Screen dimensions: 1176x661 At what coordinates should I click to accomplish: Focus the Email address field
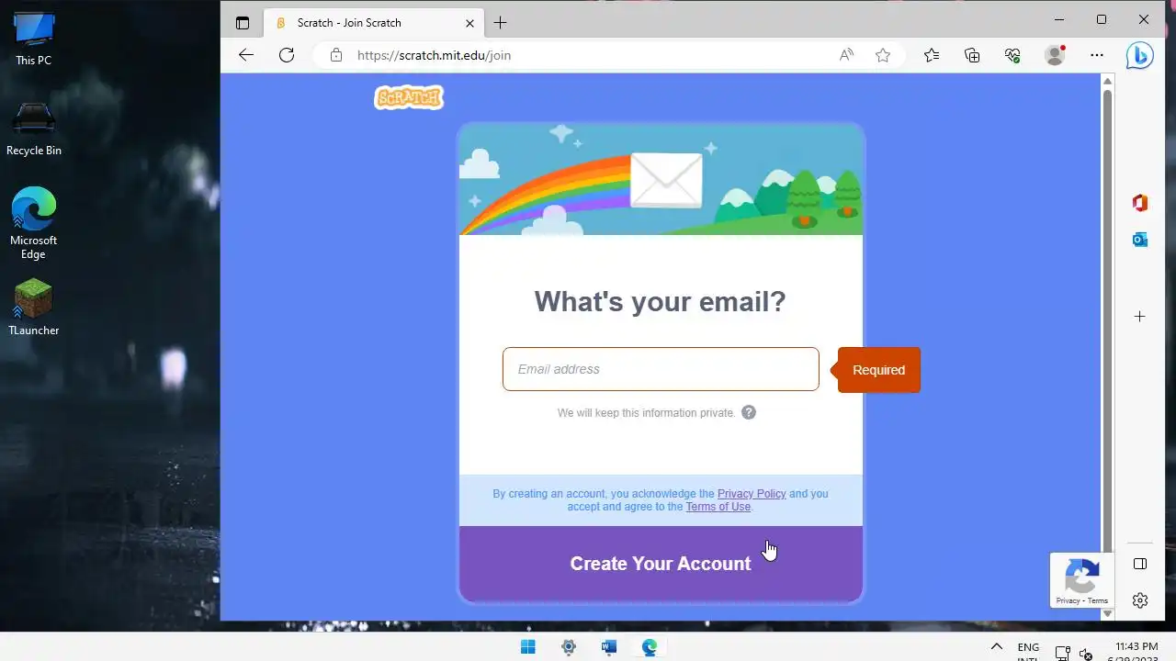661,369
